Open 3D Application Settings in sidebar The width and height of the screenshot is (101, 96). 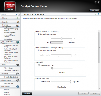pyautogui.click(x=11, y=77)
